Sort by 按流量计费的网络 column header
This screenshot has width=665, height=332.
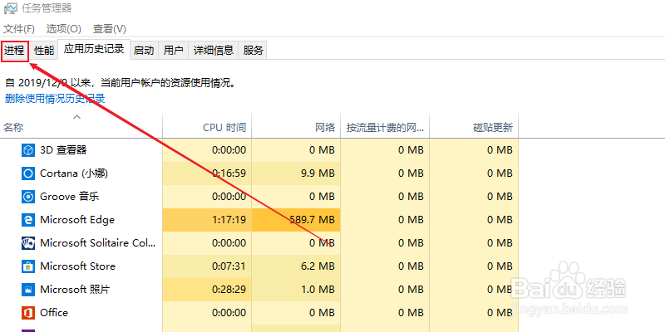tap(385, 126)
